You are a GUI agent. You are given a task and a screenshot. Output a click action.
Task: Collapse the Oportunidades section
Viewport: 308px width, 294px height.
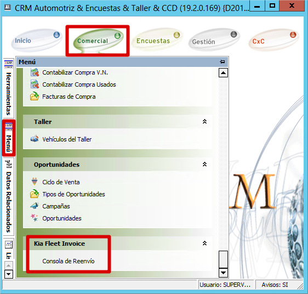coord(204,164)
